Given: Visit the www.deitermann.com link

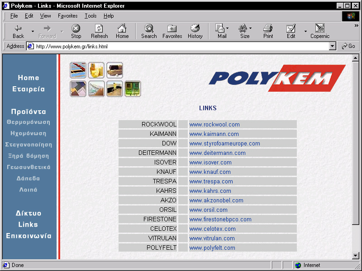Looking at the screenshot, I should (218, 153).
